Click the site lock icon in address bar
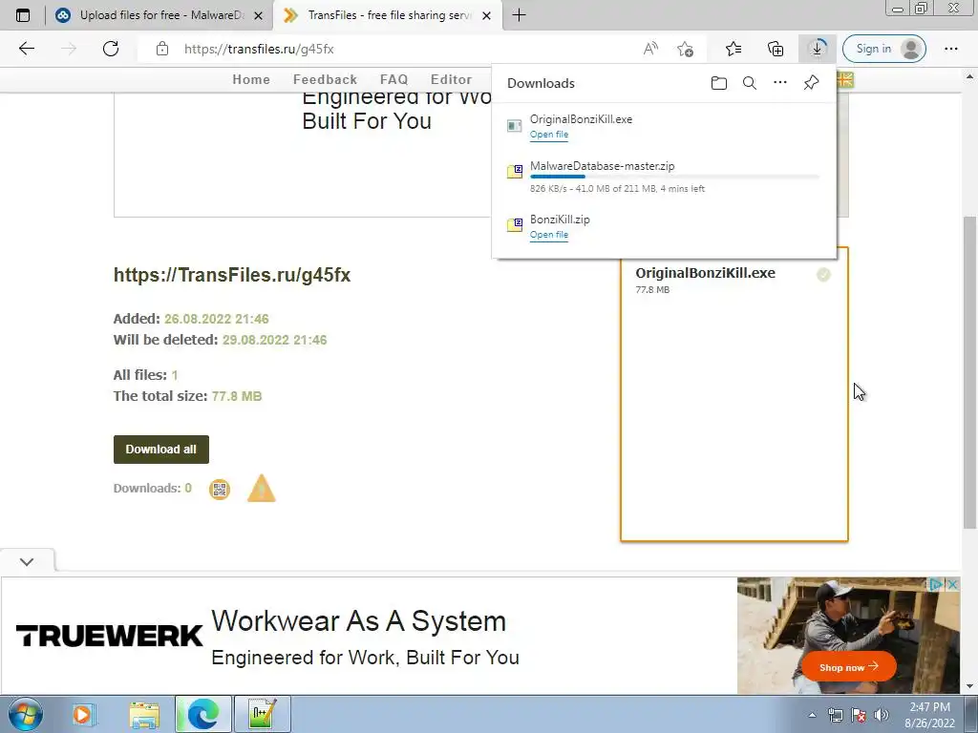Screen dimensions: 978x733 pos(162,49)
